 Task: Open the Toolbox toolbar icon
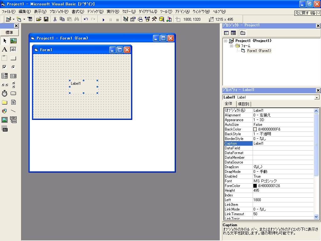click(155, 19)
